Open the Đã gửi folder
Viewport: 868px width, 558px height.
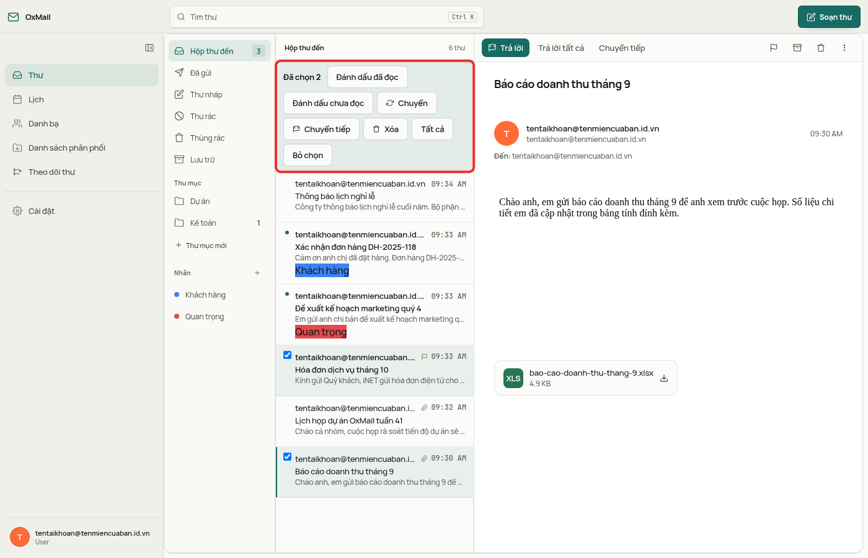[x=219, y=73]
